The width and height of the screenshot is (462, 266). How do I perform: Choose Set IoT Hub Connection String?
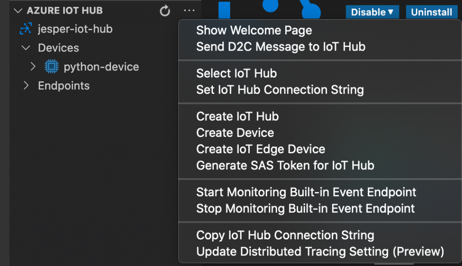click(x=280, y=89)
